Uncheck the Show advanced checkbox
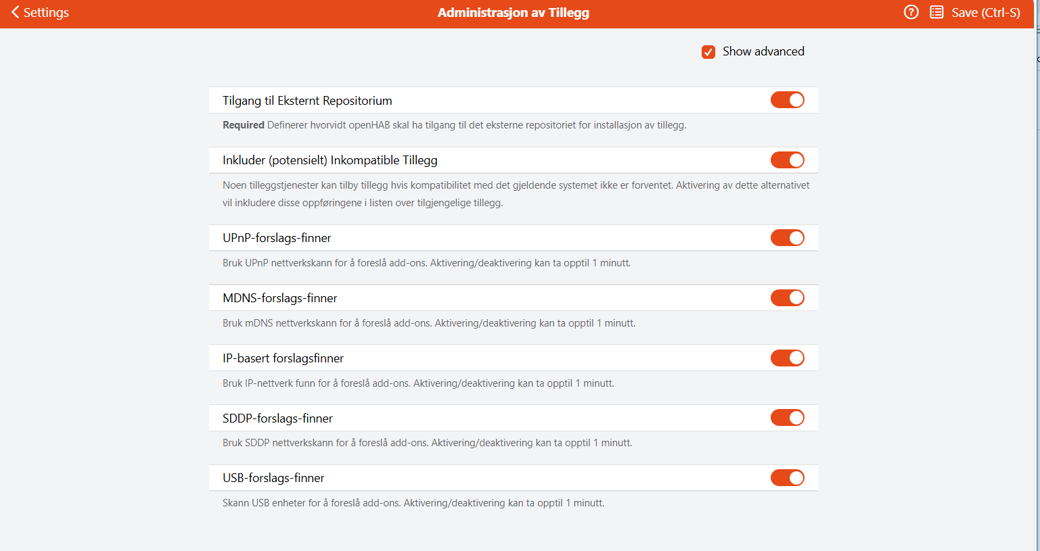The image size is (1040, 551). click(x=708, y=52)
